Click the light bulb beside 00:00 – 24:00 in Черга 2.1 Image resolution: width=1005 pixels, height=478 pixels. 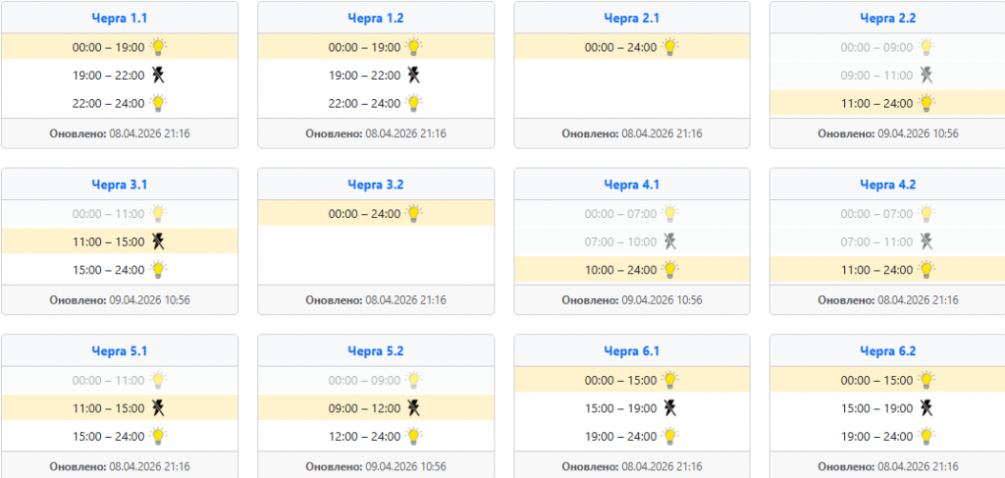[x=670, y=46]
